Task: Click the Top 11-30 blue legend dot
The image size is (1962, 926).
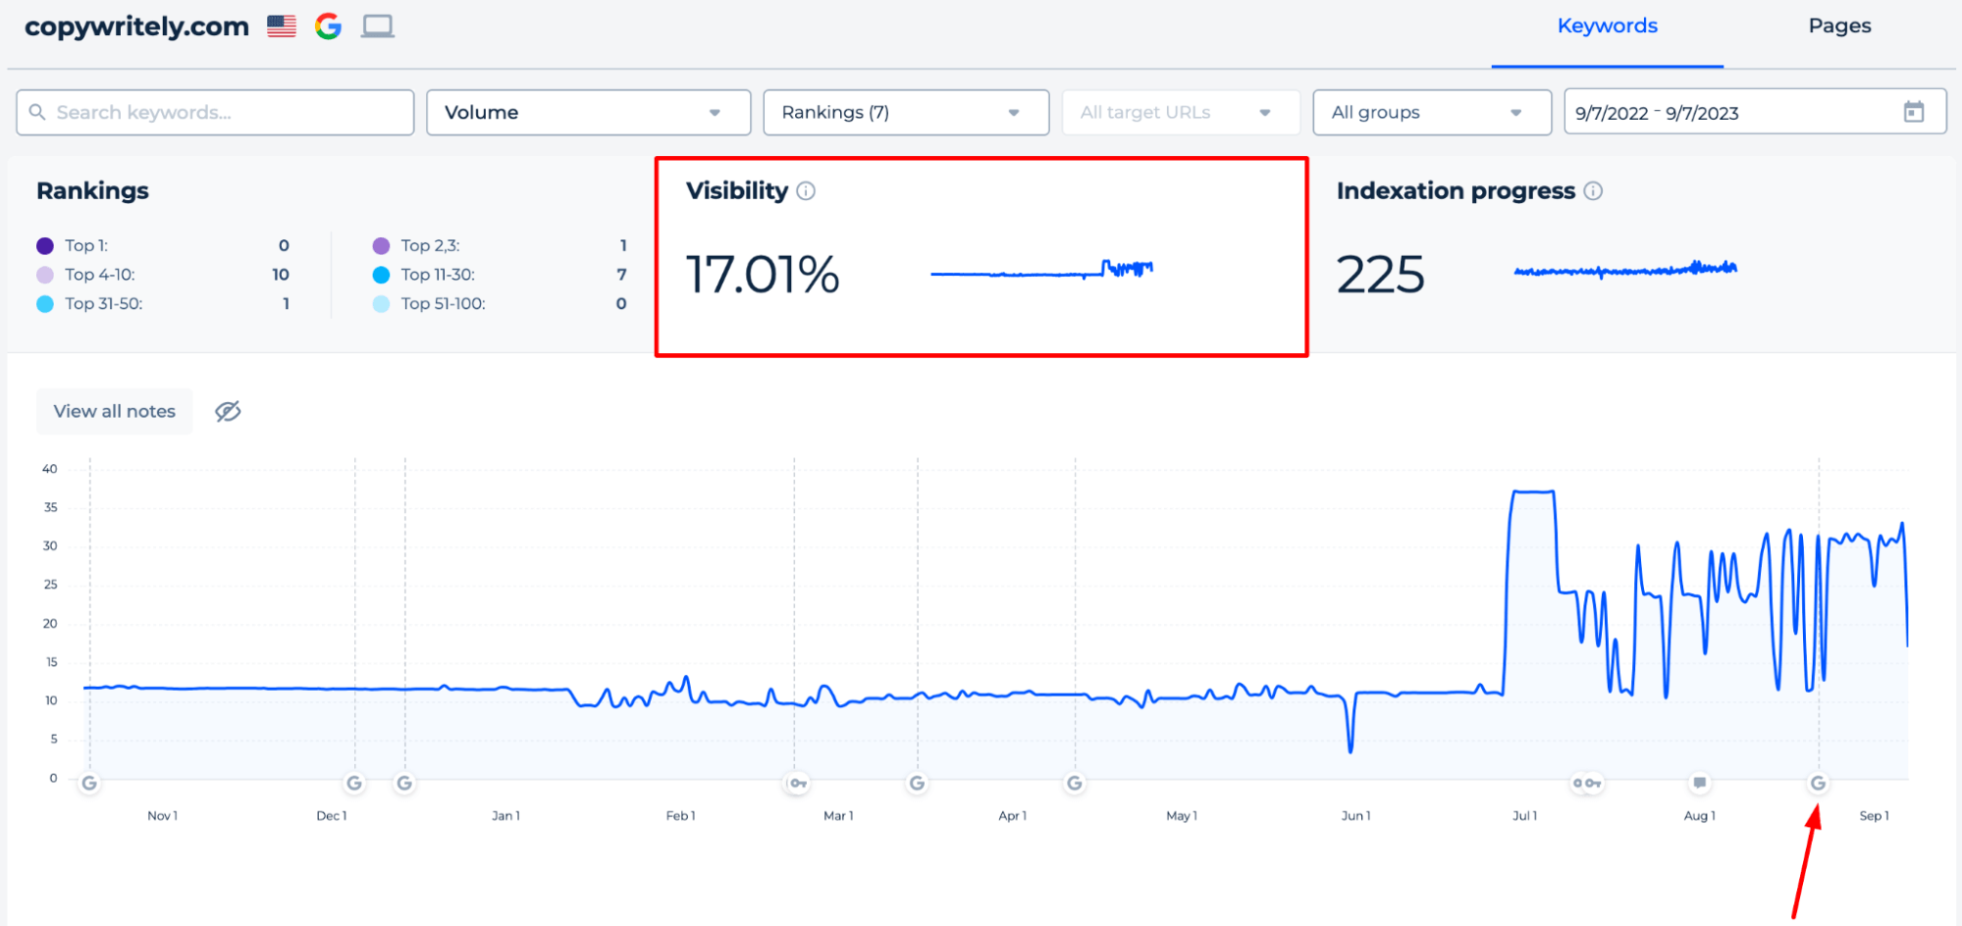Action: click(381, 275)
